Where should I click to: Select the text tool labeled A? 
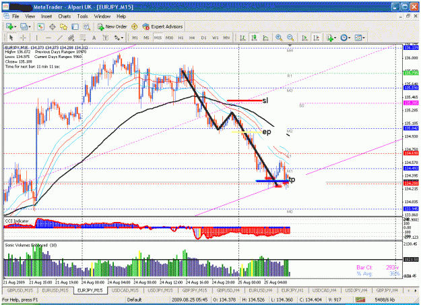coord(94,38)
